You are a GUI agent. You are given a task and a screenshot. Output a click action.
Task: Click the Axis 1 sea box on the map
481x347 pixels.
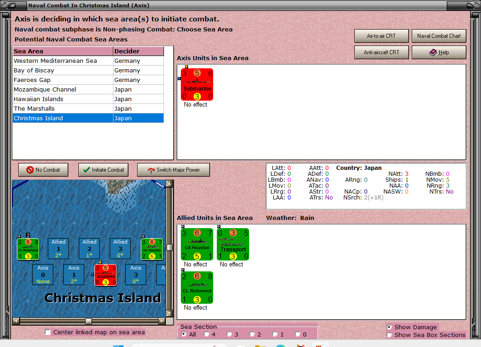click(73, 274)
